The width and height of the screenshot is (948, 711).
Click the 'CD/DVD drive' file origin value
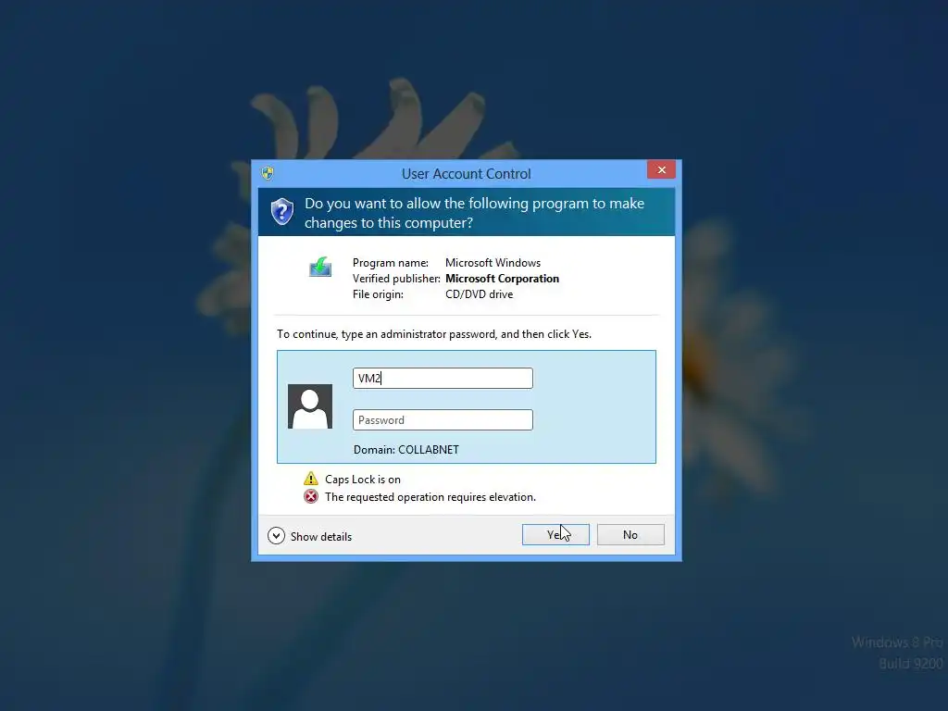coord(480,294)
